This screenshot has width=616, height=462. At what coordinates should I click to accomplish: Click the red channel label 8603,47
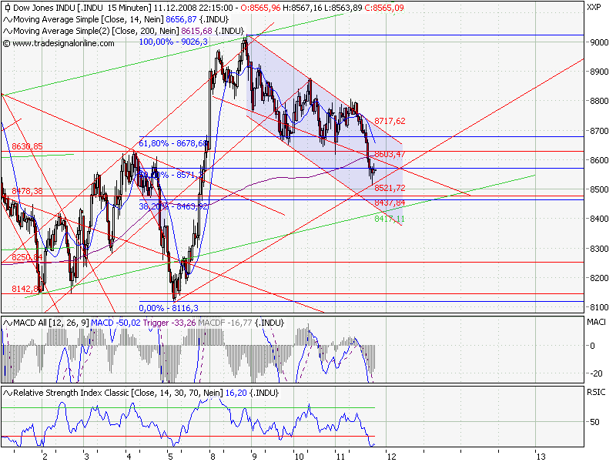click(x=390, y=154)
